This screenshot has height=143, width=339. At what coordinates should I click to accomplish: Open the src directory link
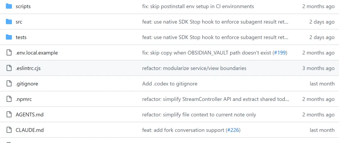[19, 22]
